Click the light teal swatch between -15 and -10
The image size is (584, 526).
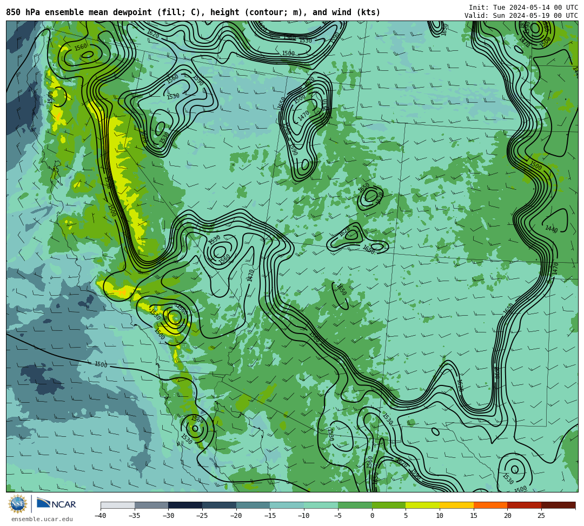(x=287, y=505)
